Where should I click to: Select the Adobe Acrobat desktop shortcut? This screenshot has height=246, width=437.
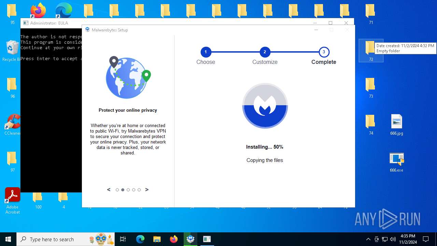[x=13, y=201]
